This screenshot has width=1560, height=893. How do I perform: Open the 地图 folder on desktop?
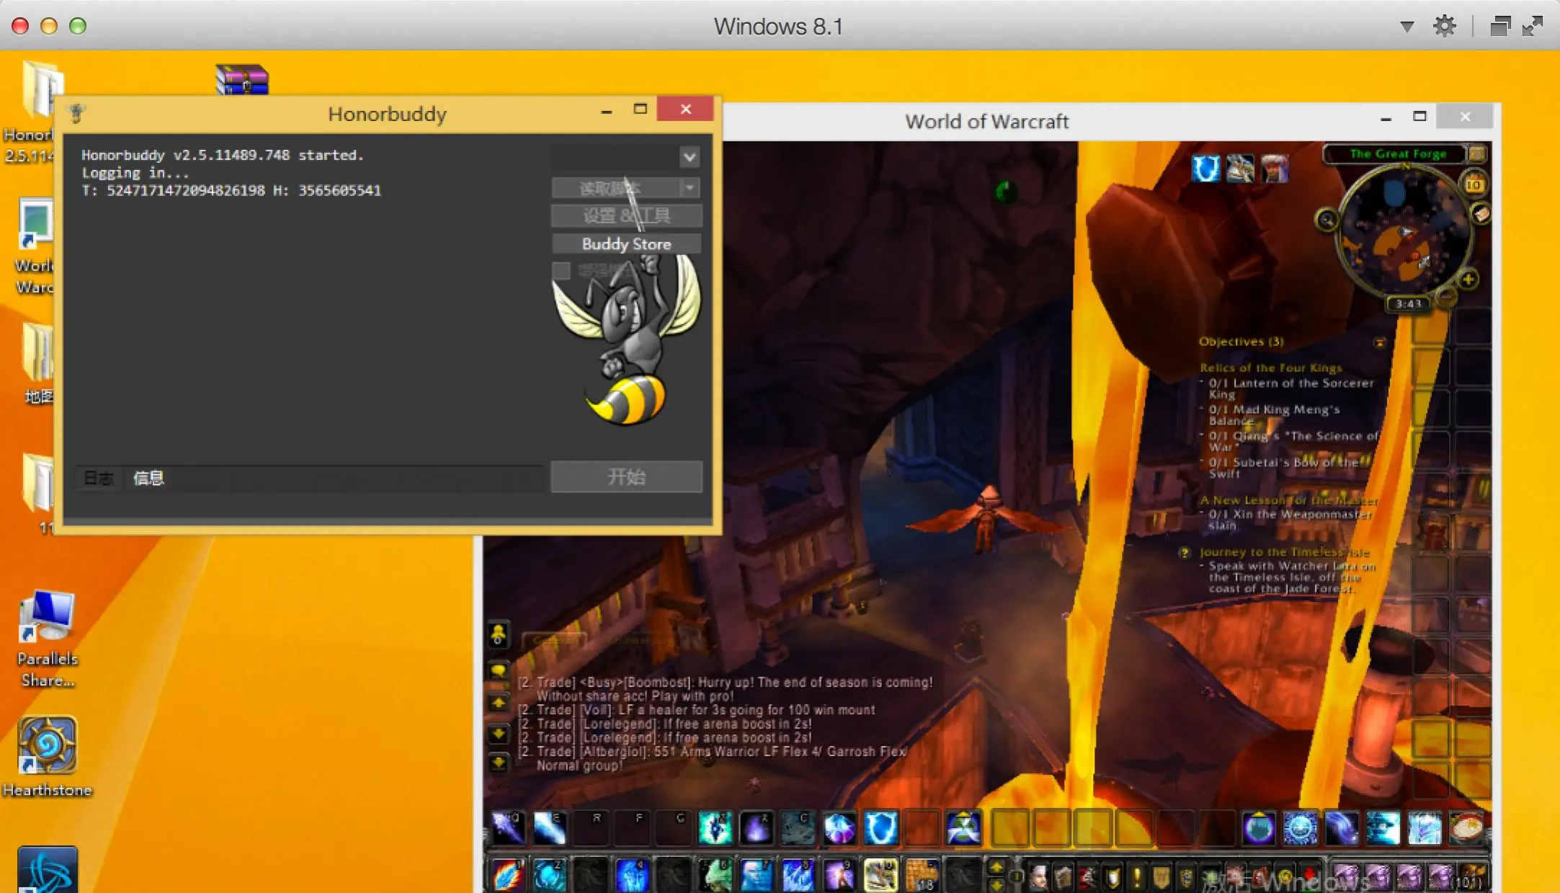pos(37,364)
